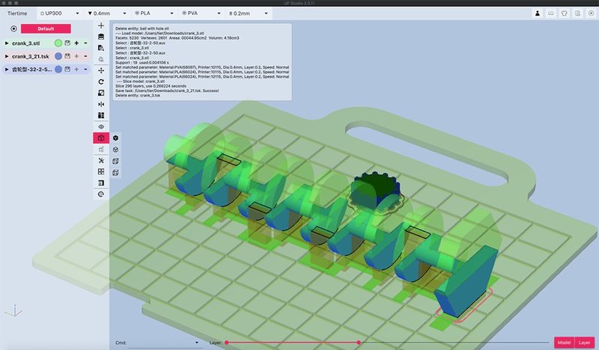The image size is (599, 350).
Task: Click the Scale tool icon
Action: click(101, 92)
